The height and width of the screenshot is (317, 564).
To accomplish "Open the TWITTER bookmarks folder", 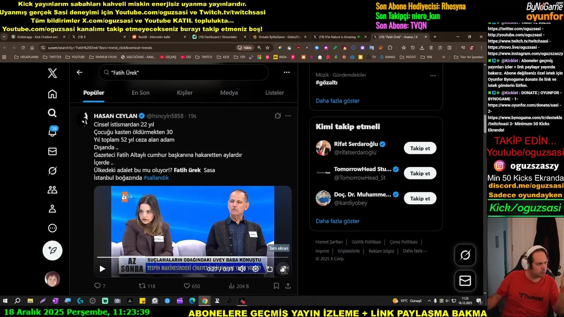I will tap(52, 57).
